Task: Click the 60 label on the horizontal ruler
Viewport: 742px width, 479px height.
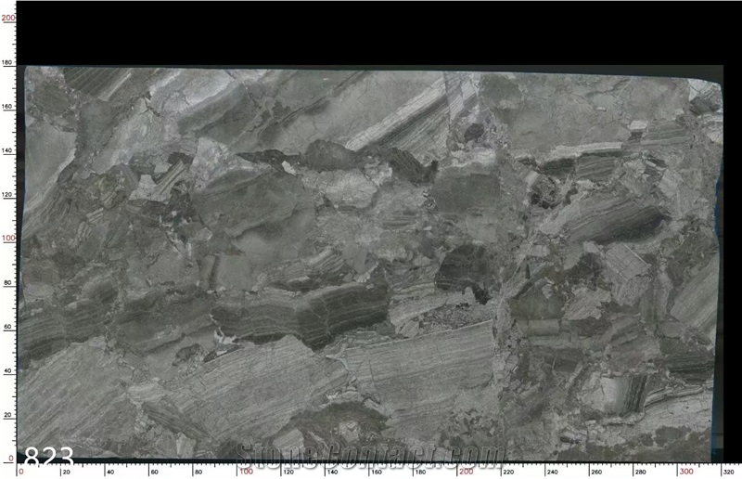Action: 154,473
